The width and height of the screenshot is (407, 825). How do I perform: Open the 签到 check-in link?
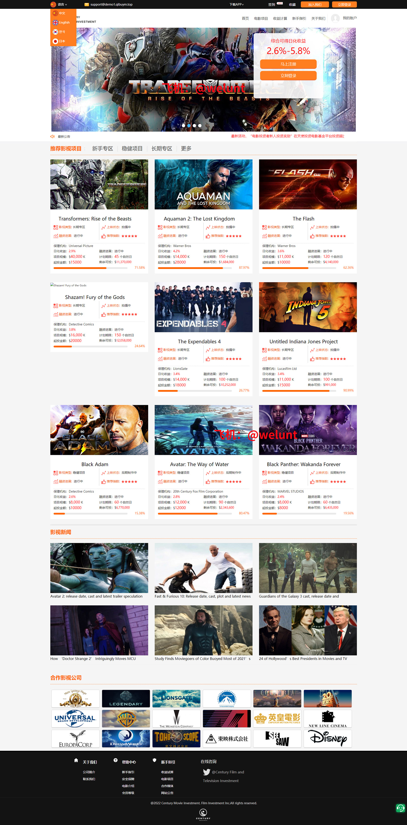tap(271, 5)
